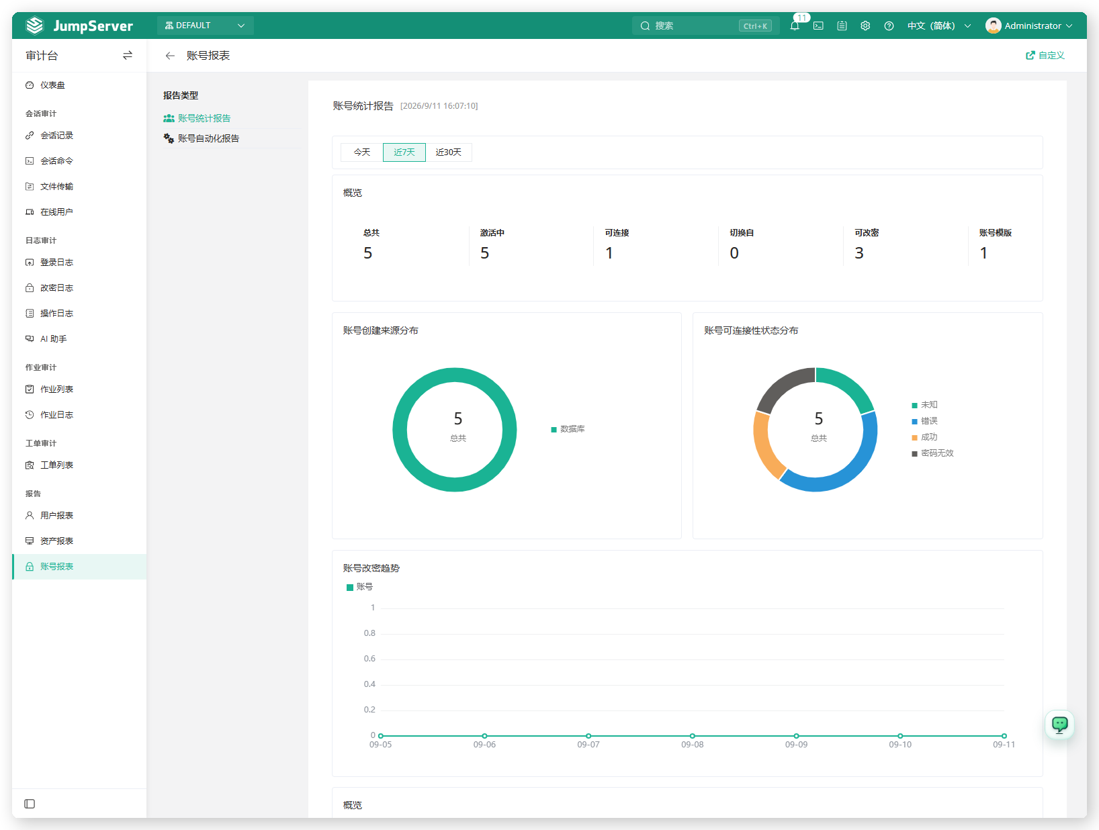This screenshot has height=830, width=1099.
Task: Open AI 助手 in sidebar
Action: [79, 339]
